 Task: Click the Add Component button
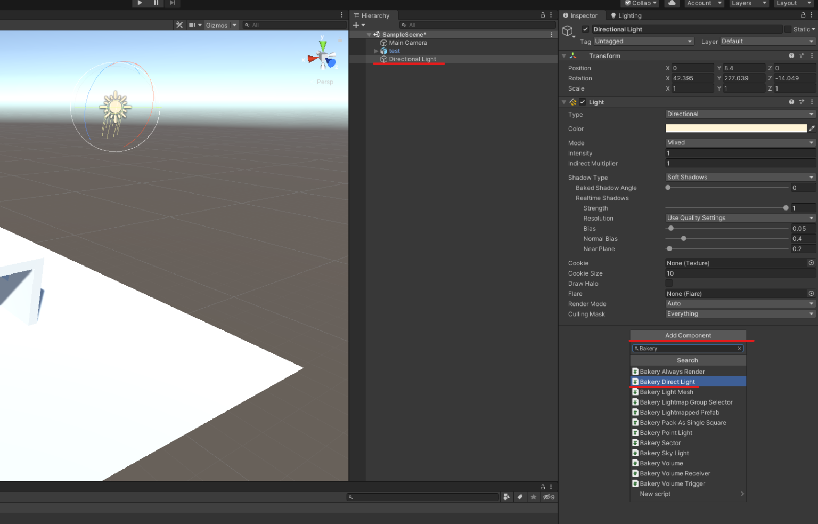click(x=688, y=335)
